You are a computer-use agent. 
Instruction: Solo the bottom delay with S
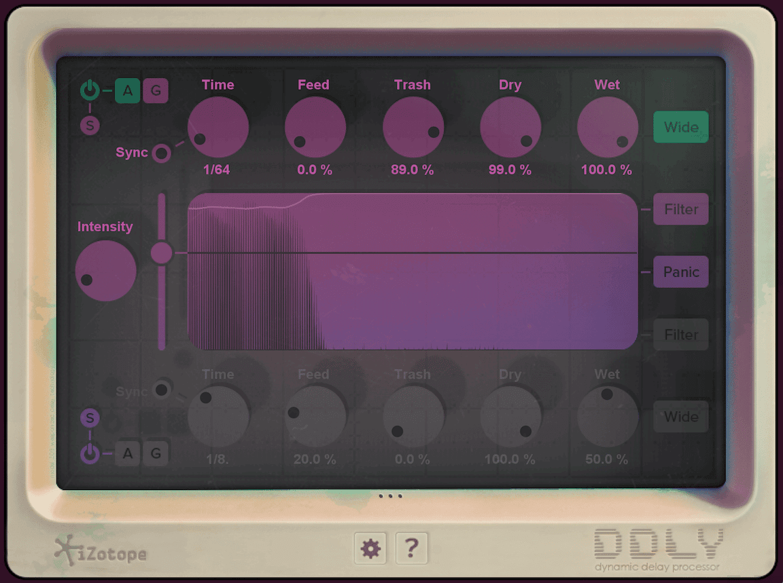pyautogui.click(x=90, y=418)
